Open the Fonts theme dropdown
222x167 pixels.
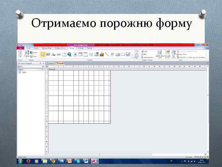coord(34,56)
